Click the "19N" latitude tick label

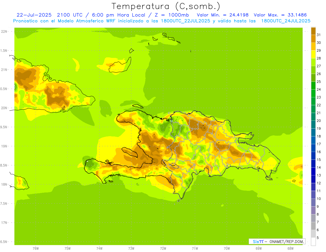(x=4, y=146)
